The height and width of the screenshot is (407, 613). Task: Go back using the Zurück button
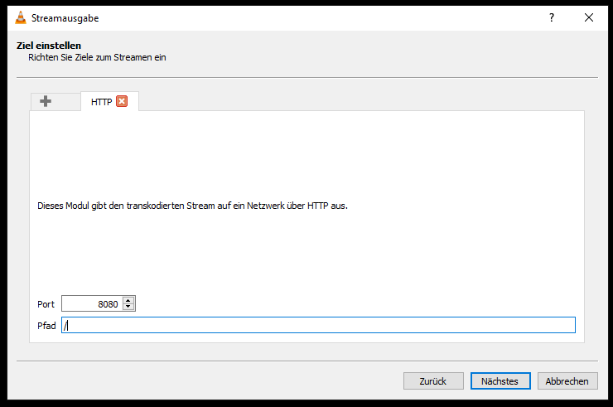pyautogui.click(x=433, y=380)
